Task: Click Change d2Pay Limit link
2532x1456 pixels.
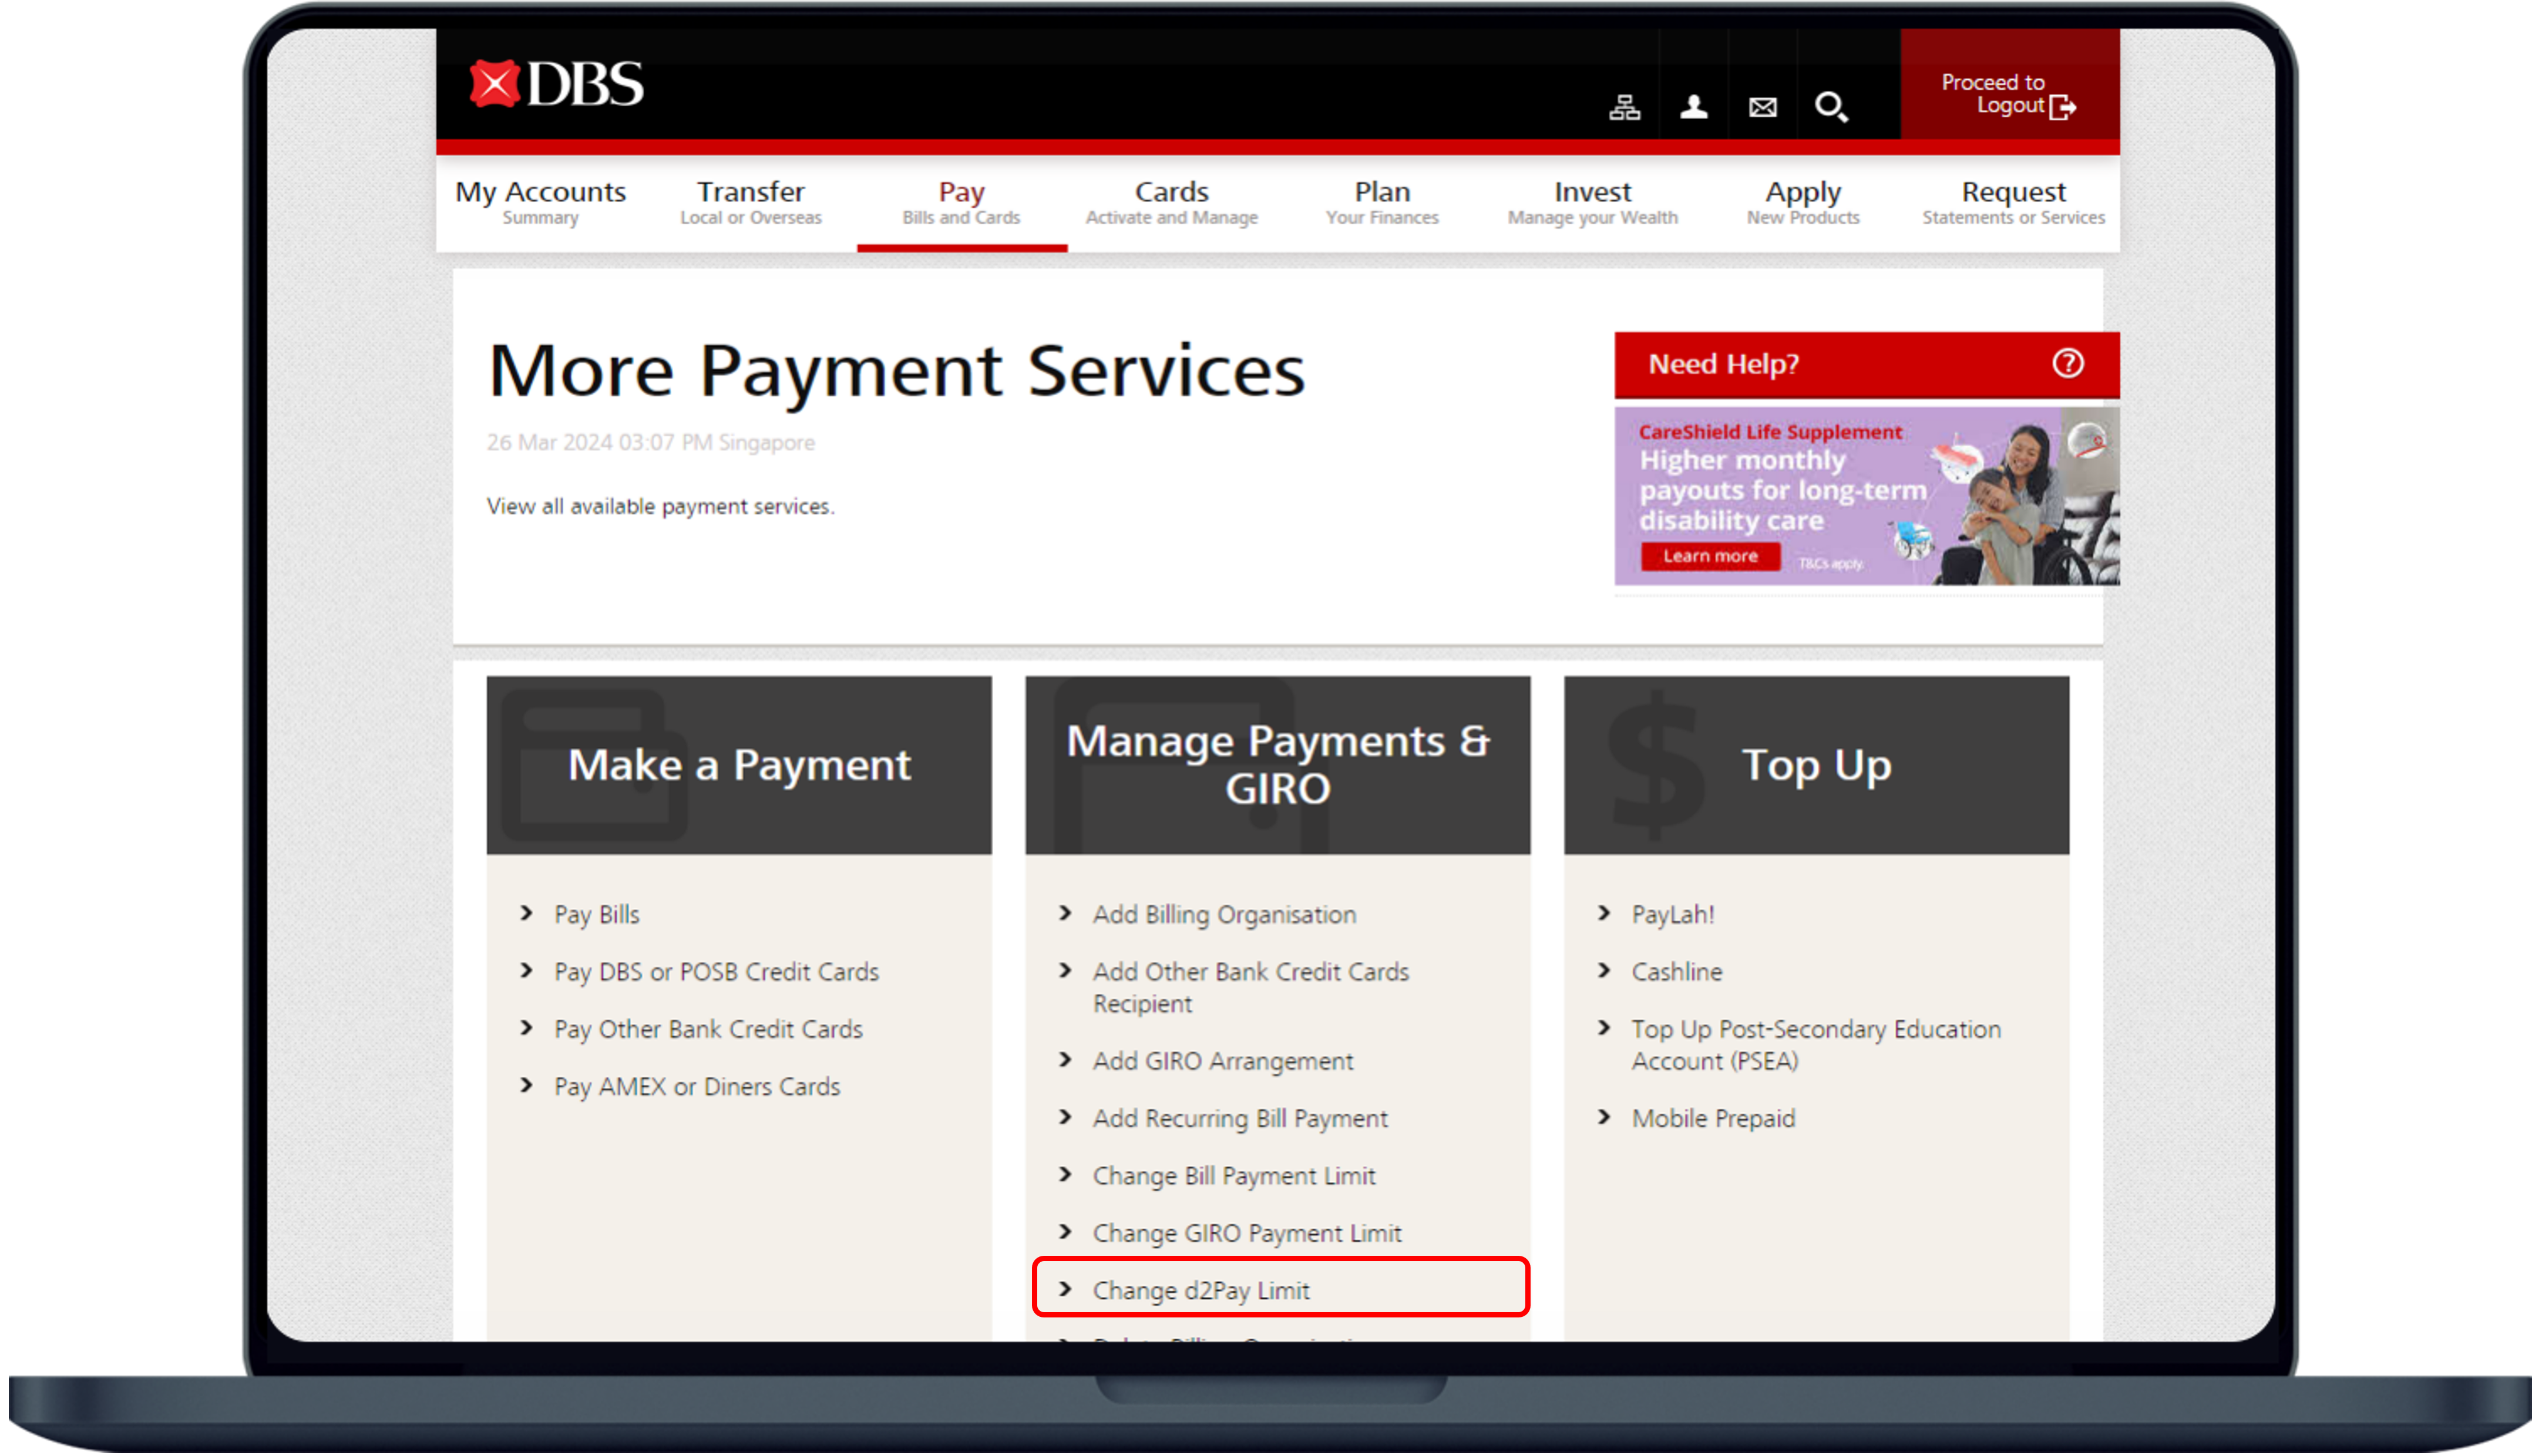Action: click(1201, 1290)
